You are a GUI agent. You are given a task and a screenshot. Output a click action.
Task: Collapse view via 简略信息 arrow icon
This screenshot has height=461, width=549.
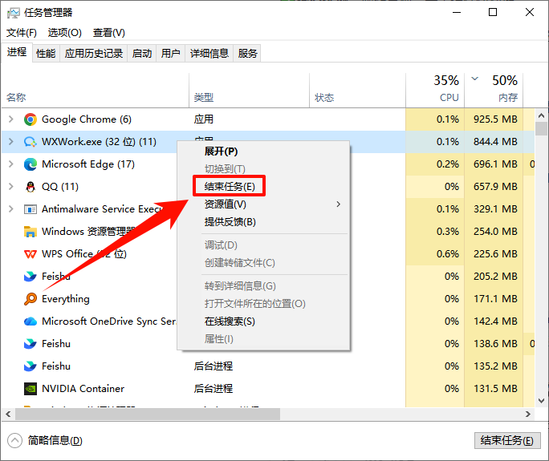14,441
